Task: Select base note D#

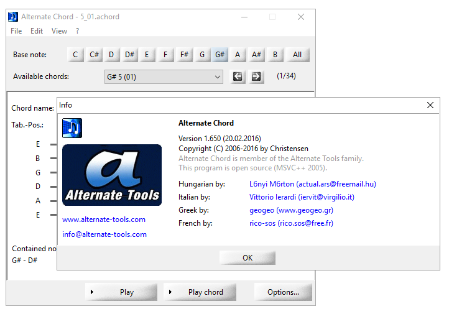Action: 130,55
